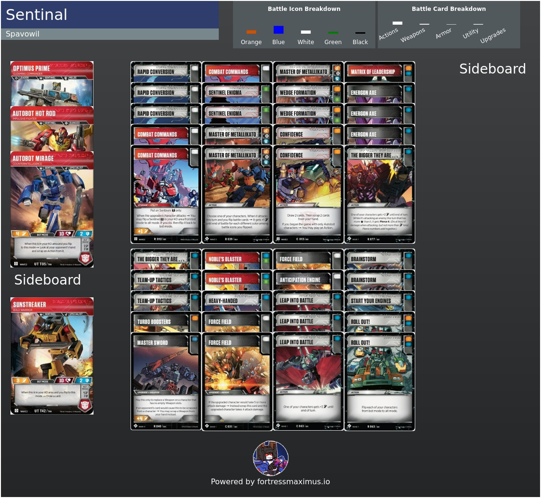Open the Force Field card showing full artwork
541x498 pixels.
point(237,381)
